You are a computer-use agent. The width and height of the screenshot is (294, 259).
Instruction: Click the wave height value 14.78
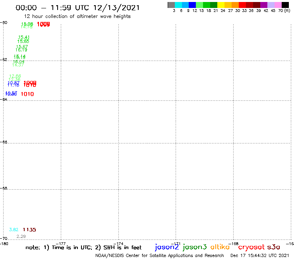[27, 27]
